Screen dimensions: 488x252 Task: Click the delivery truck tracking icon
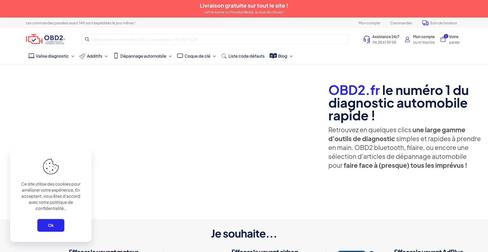pos(425,23)
